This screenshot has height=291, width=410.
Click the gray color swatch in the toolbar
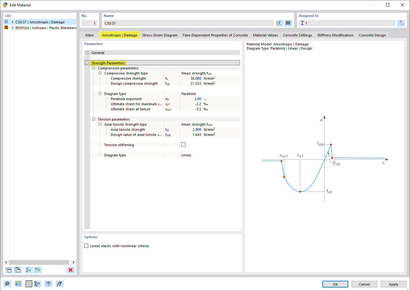pyautogui.click(x=28, y=284)
